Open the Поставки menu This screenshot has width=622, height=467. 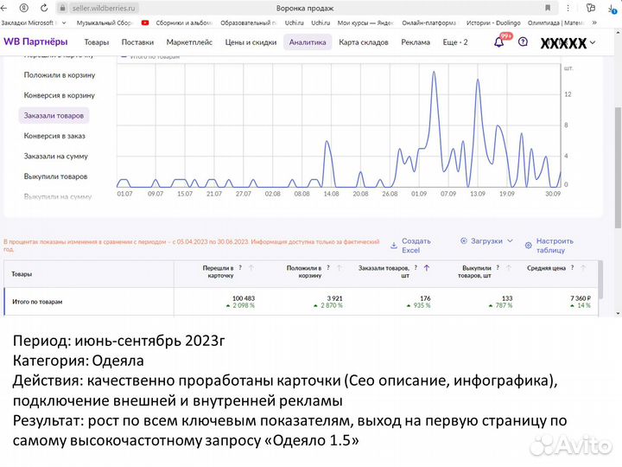tap(137, 42)
